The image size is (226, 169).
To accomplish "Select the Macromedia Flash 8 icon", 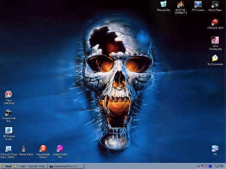I will tap(43, 152).
